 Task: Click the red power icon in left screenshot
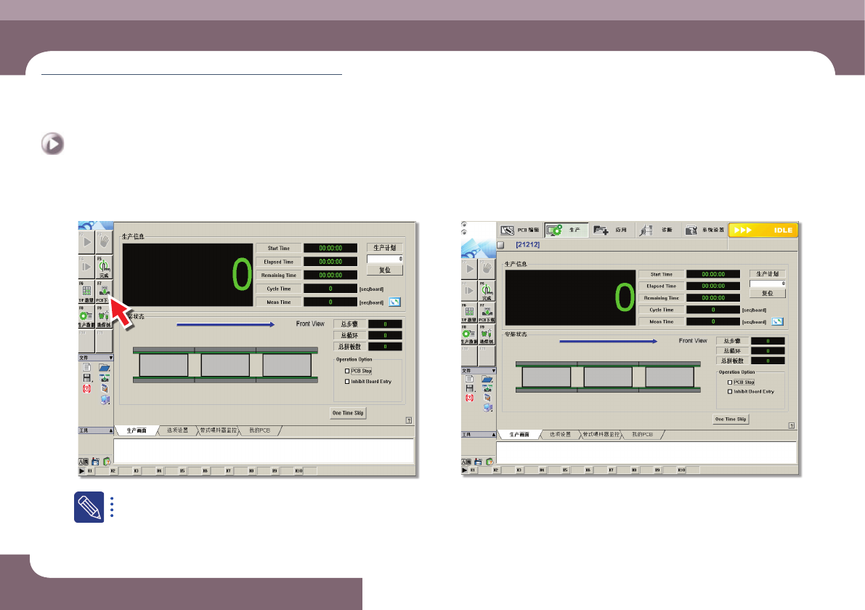click(x=86, y=389)
